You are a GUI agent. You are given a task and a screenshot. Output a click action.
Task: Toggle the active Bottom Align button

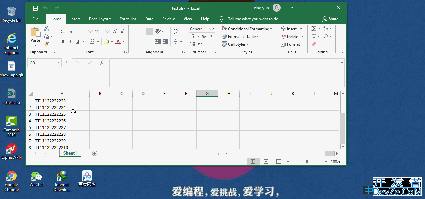click(150, 31)
